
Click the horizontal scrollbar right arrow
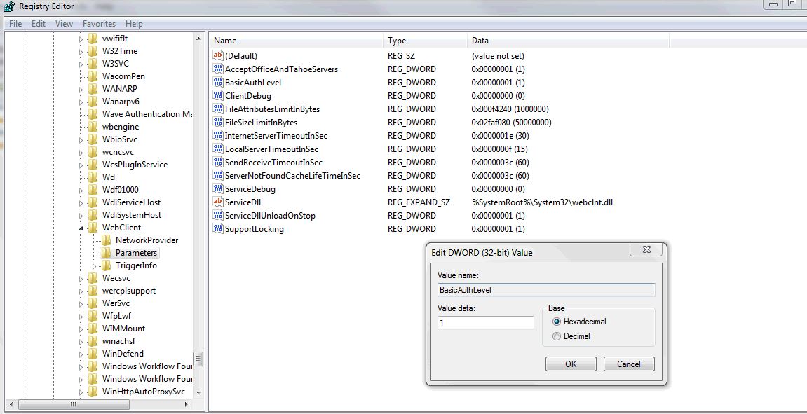click(187, 405)
